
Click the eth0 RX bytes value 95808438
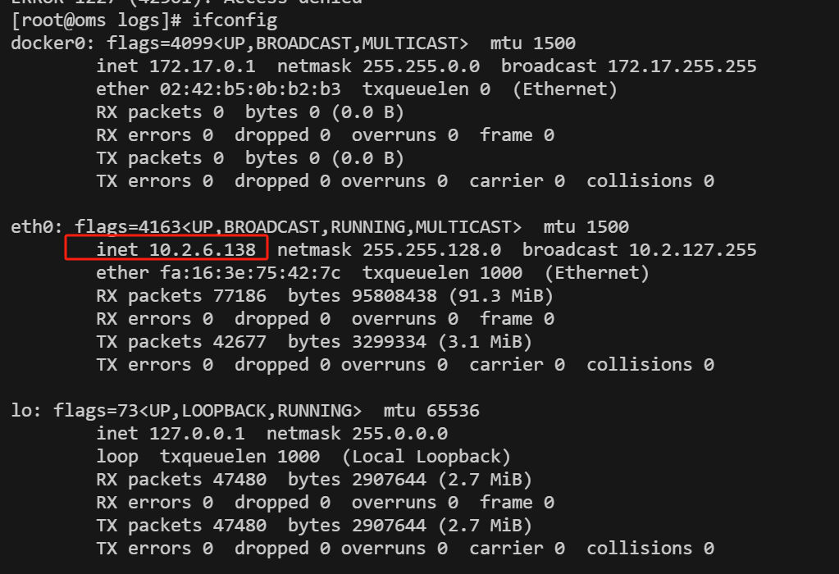coord(394,296)
